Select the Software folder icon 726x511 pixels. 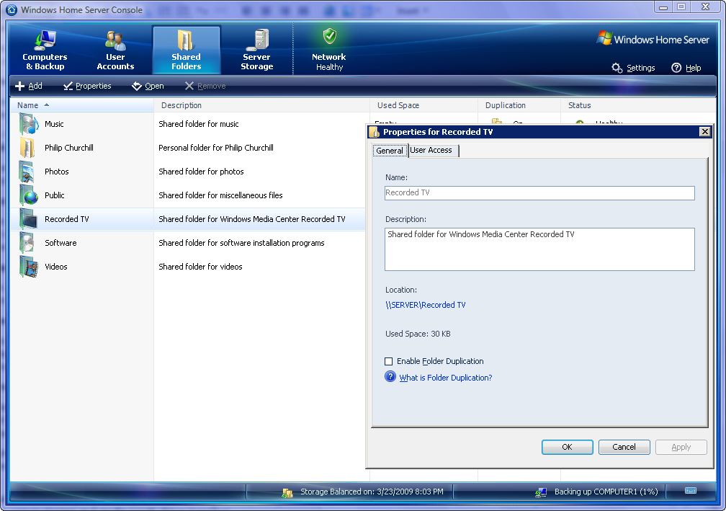pos(27,243)
